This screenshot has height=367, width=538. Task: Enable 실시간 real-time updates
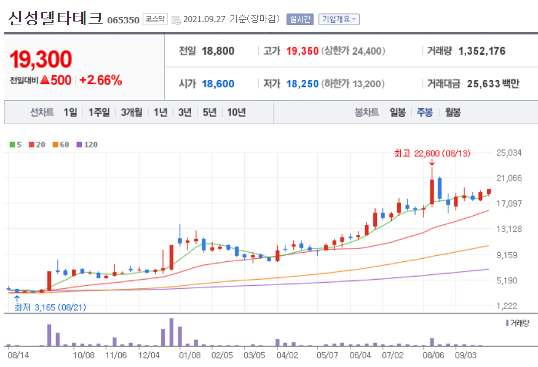(x=299, y=17)
